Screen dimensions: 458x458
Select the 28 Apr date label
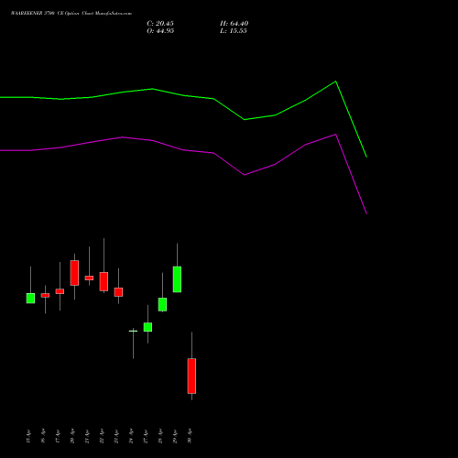click(160, 436)
